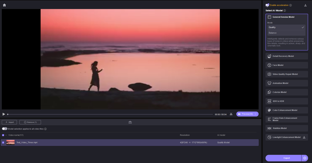Click the Animation Model bear icon
The image size is (312, 163).
269,83
